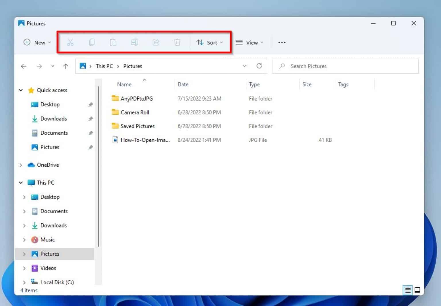Click the Back navigation arrow
Image resolution: width=441 pixels, height=306 pixels.
pyautogui.click(x=24, y=66)
